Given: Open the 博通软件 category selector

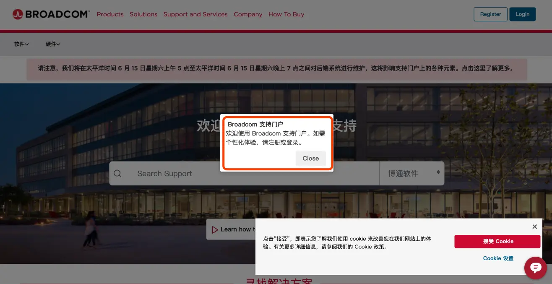Looking at the screenshot, I should click(x=412, y=173).
